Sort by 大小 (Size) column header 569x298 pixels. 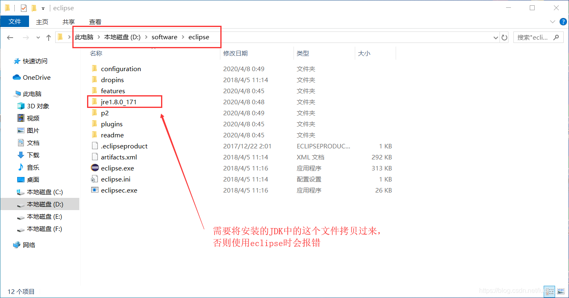click(x=364, y=53)
